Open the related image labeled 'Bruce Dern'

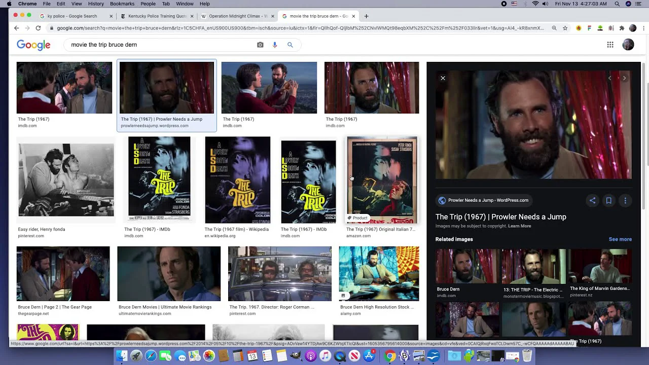click(467, 266)
